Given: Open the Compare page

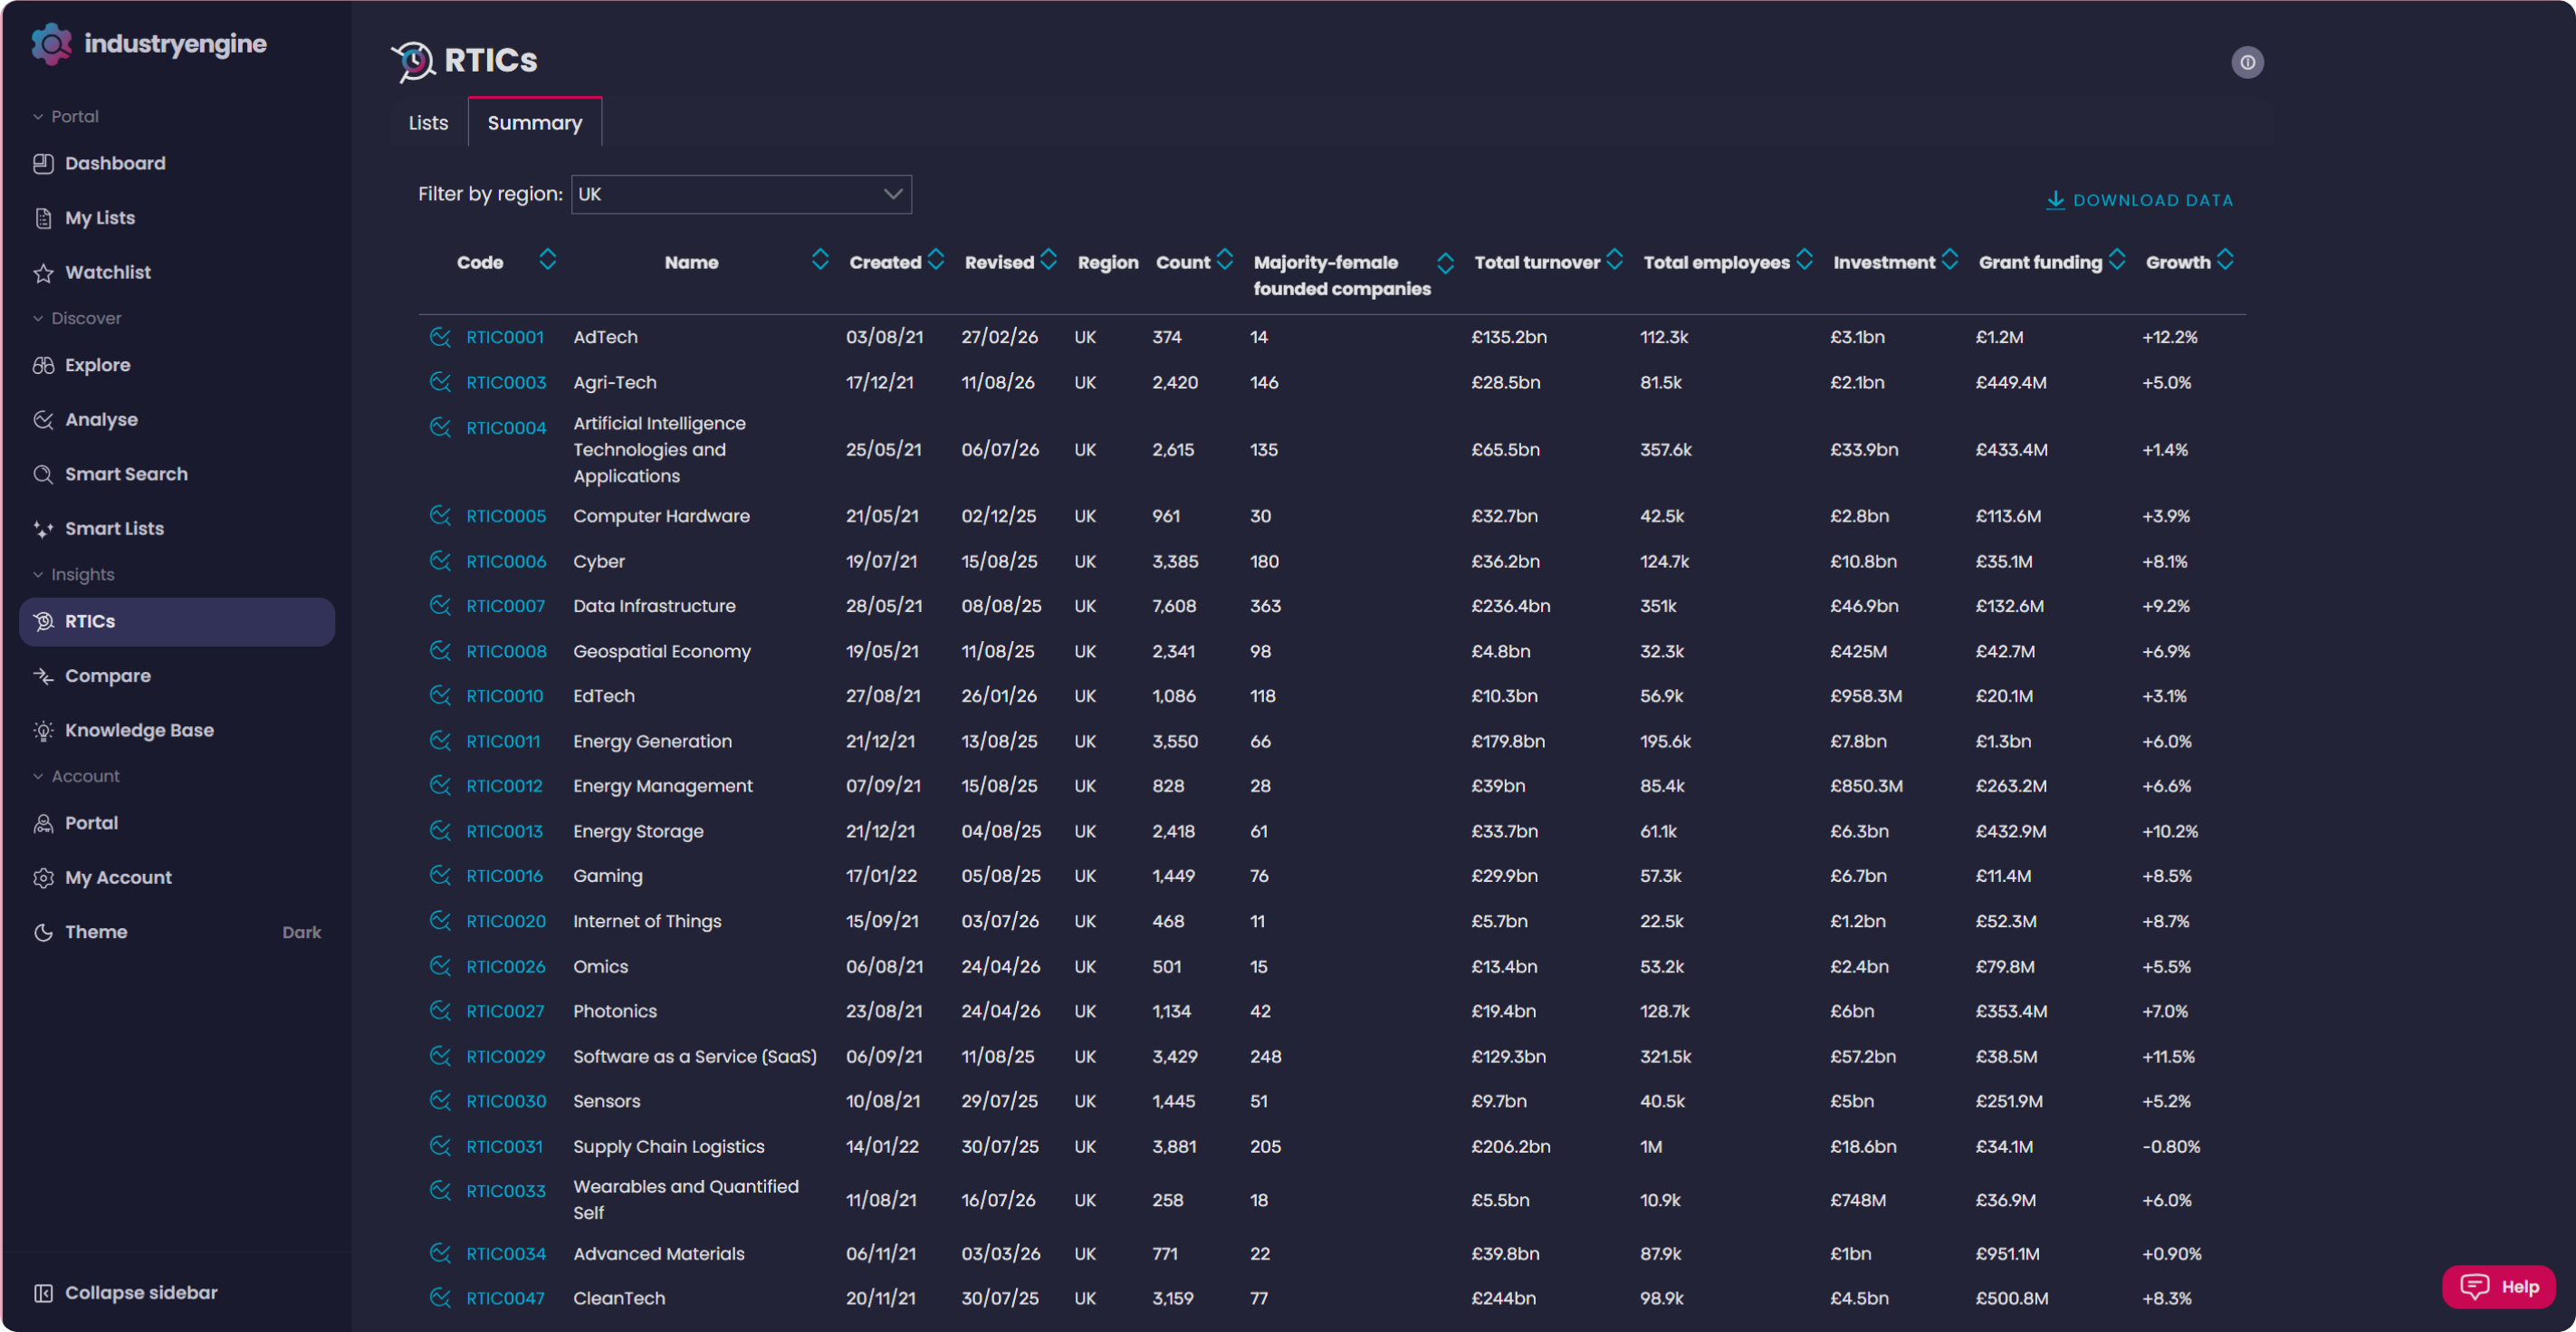Looking at the screenshot, I should tap(176, 676).
